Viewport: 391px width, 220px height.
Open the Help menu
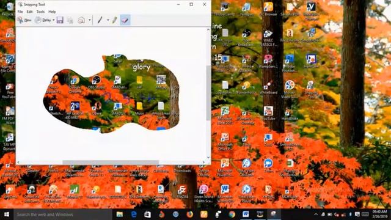[52, 12]
